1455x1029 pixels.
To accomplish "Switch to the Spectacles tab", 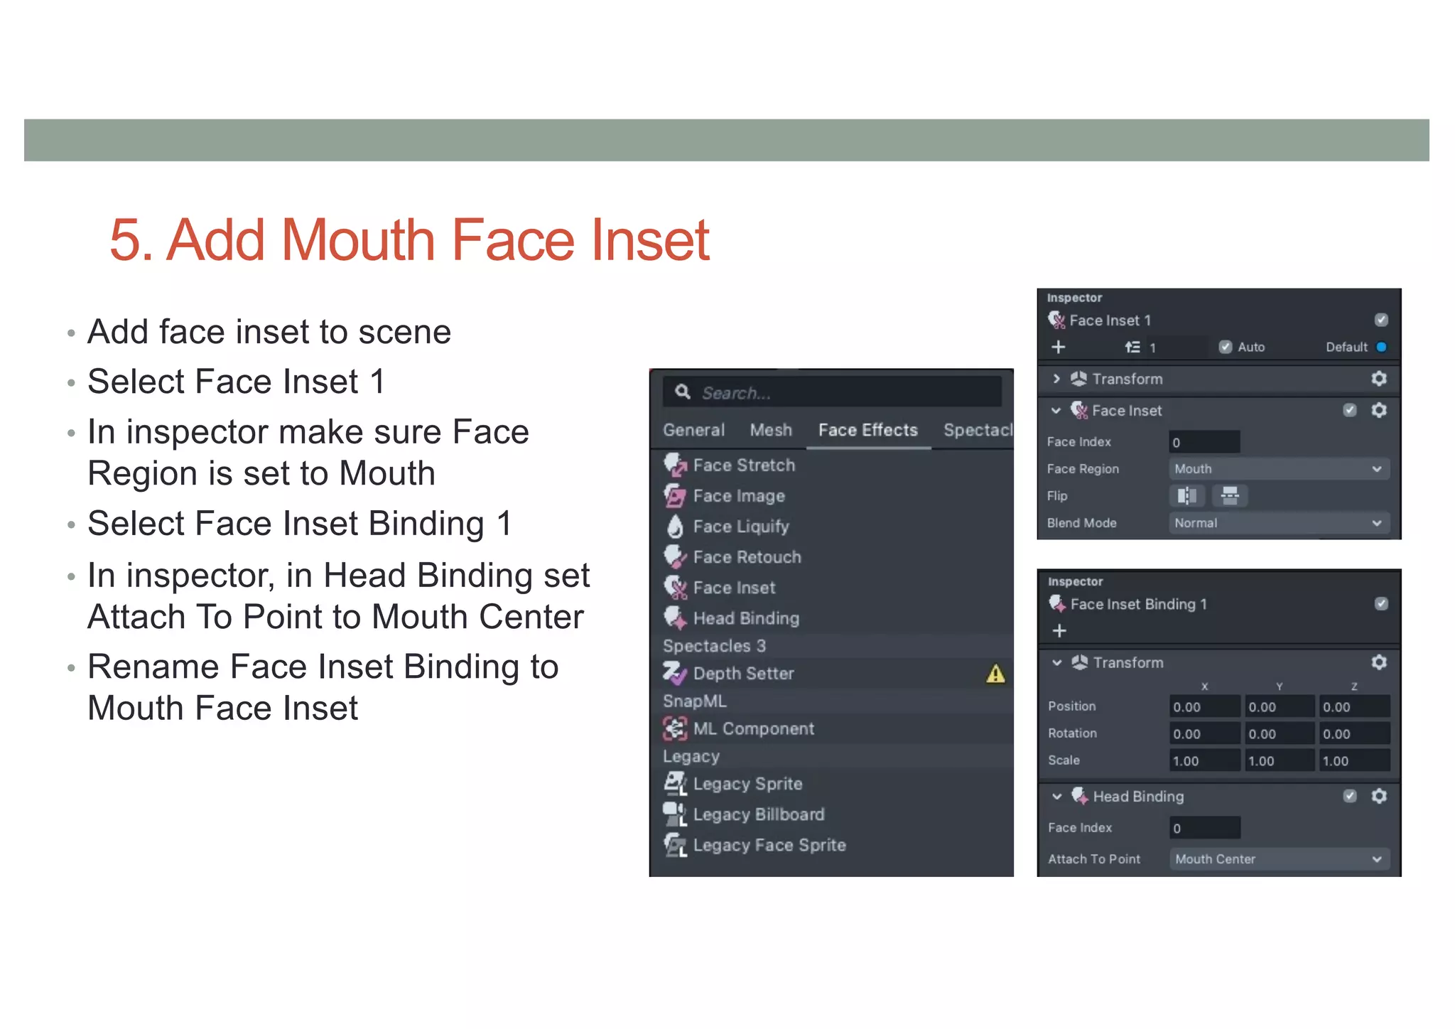I will pos(978,430).
